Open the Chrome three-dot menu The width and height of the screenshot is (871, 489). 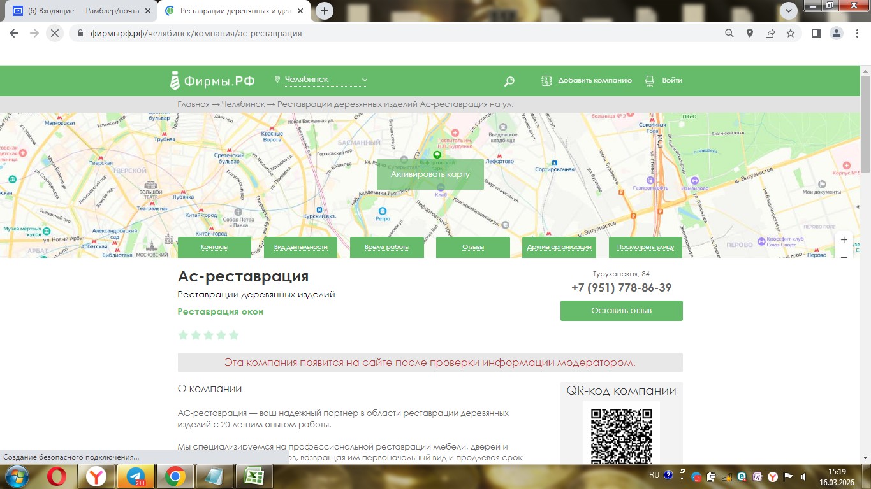(856, 33)
